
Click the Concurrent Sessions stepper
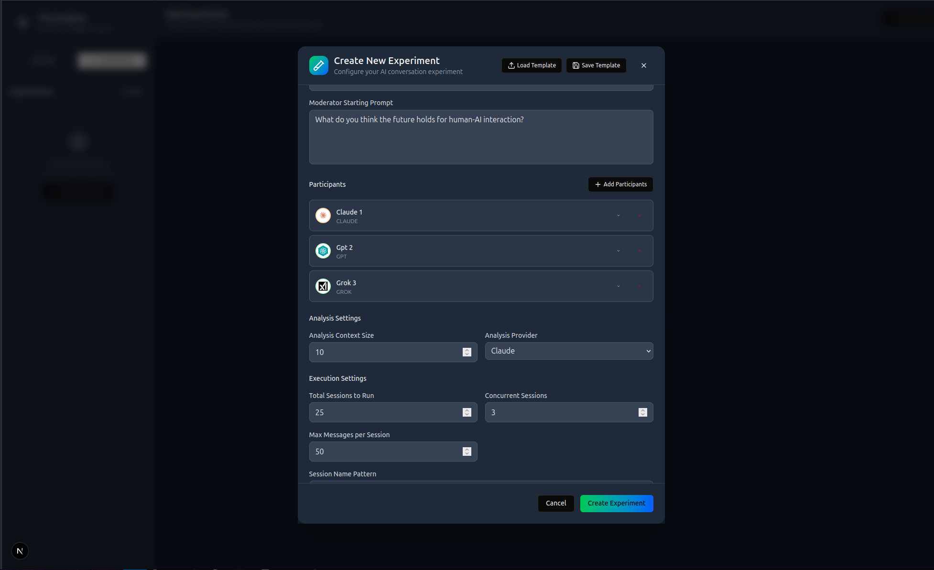[642, 412]
